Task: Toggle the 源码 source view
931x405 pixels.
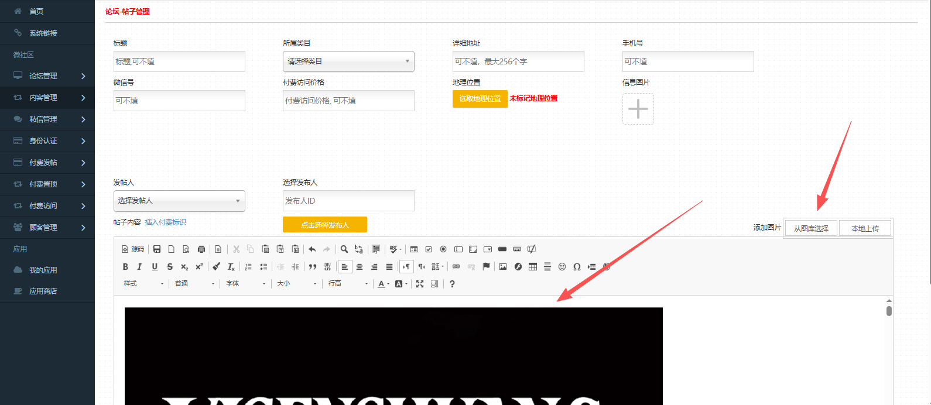Action: point(133,249)
